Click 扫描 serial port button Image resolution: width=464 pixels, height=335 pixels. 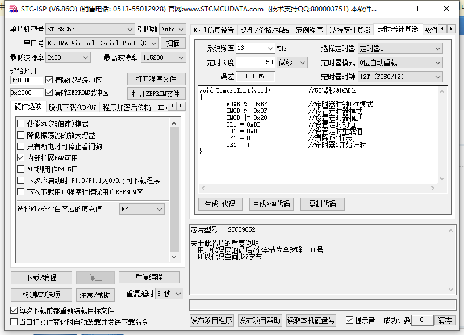coord(173,43)
